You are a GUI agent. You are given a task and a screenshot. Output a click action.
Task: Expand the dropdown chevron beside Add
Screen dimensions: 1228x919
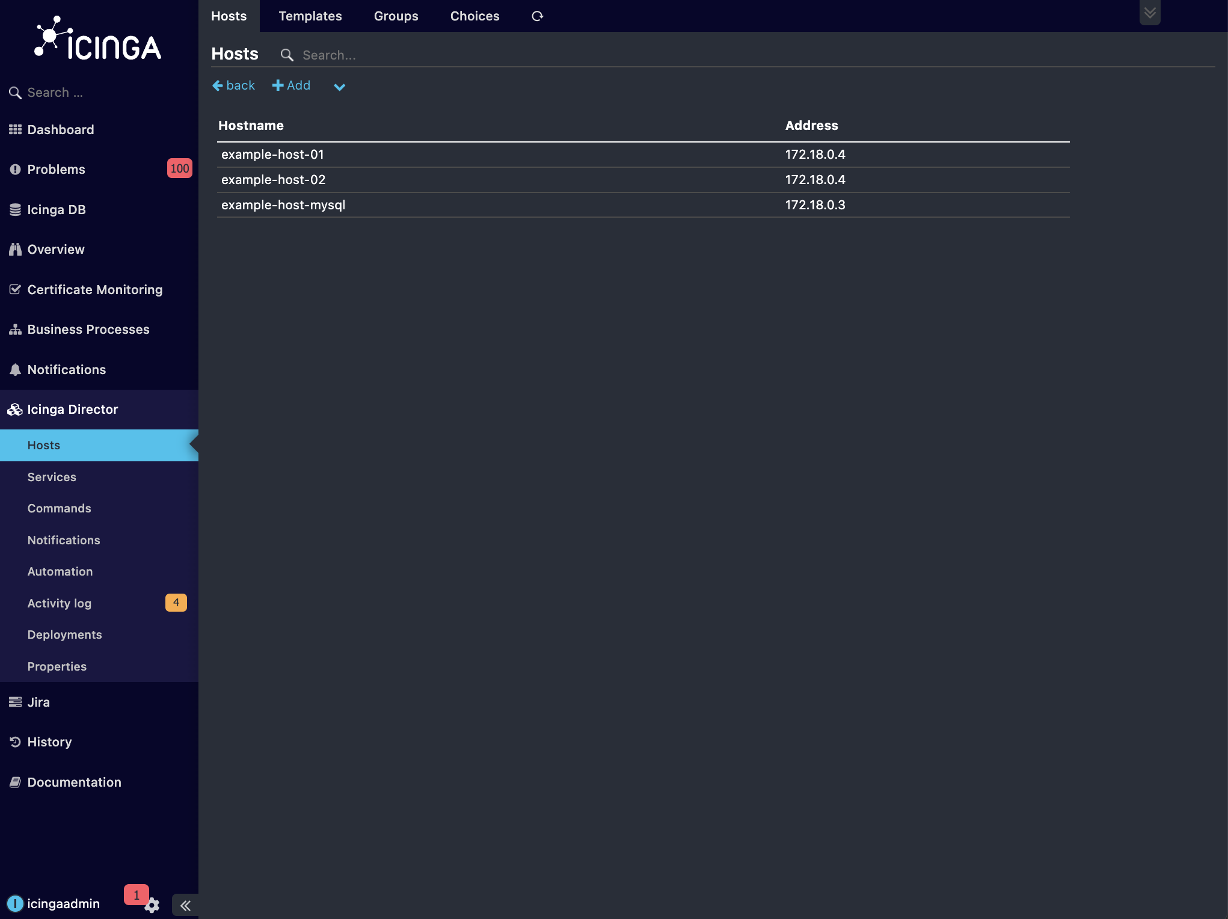point(340,87)
